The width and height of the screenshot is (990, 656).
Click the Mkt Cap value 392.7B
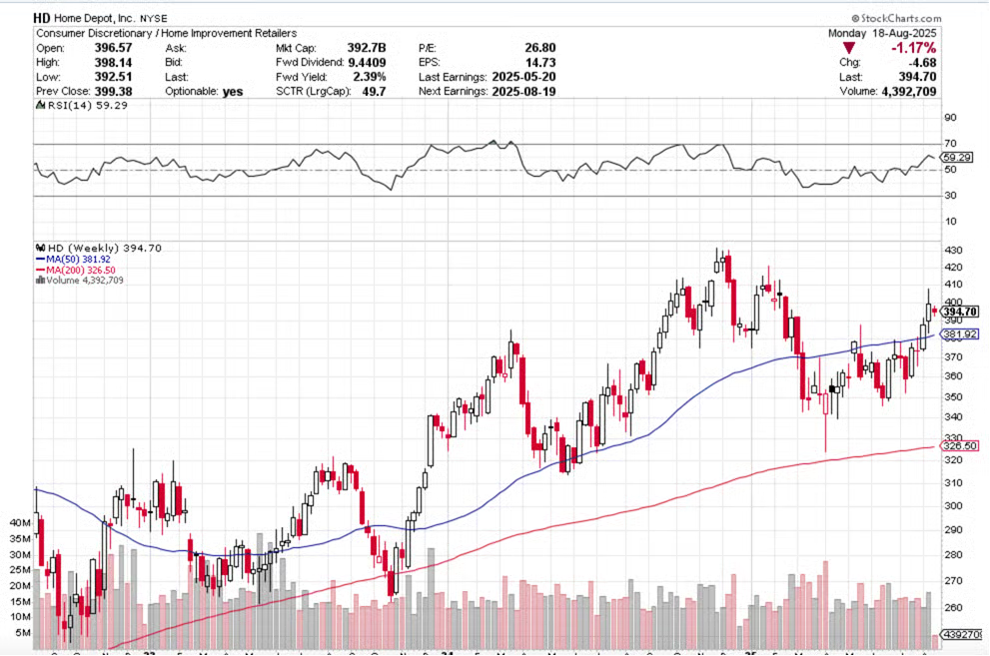(x=367, y=48)
